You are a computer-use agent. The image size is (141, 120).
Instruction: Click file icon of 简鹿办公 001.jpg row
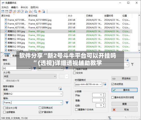(6, 31)
